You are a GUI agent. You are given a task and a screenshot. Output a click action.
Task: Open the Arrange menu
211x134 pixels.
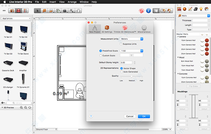(72, 2)
